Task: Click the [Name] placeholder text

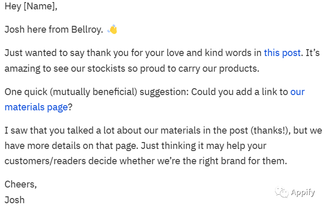Action: pyautogui.click(x=39, y=6)
